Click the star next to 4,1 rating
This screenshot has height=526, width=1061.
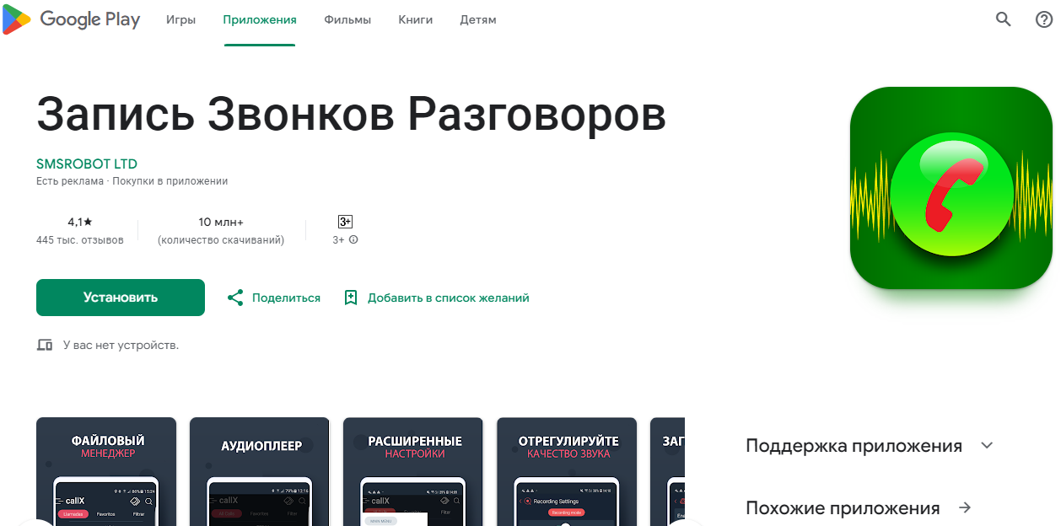click(x=87, y=222)
